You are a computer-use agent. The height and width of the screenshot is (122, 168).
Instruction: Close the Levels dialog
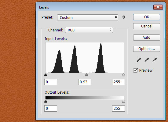click(158, 7)
